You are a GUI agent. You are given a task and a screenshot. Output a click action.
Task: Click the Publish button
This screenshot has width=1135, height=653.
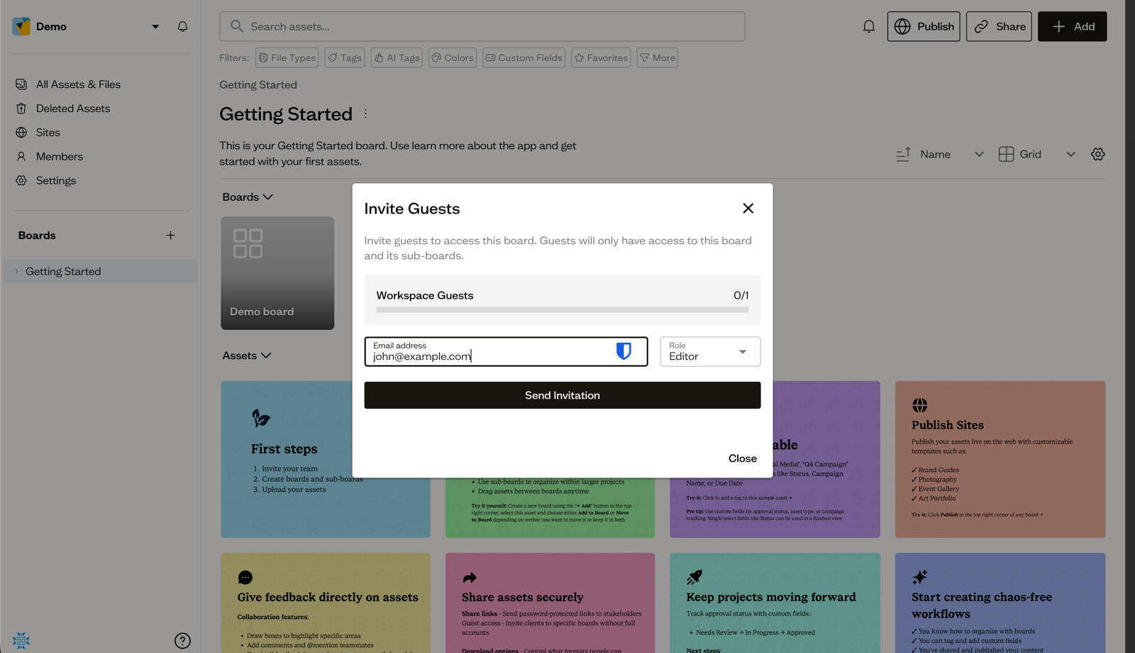click(x=923, y=26)
